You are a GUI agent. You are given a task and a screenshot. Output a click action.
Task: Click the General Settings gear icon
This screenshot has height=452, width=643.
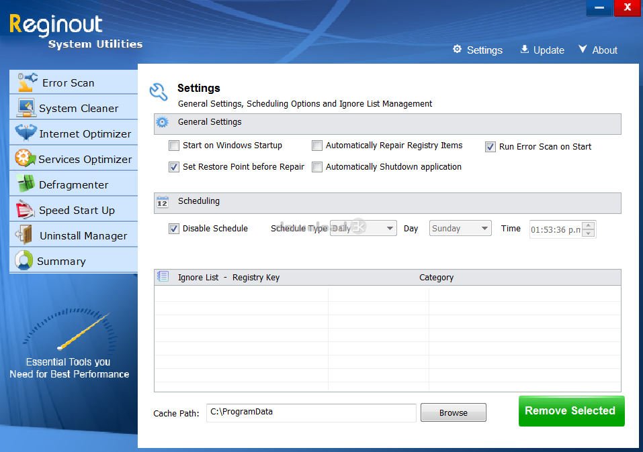[x=163, y=122]
